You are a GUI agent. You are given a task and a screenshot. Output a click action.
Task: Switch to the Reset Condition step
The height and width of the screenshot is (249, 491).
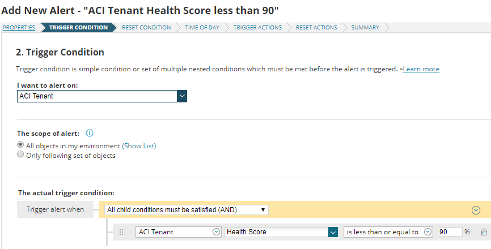[146, 27]
